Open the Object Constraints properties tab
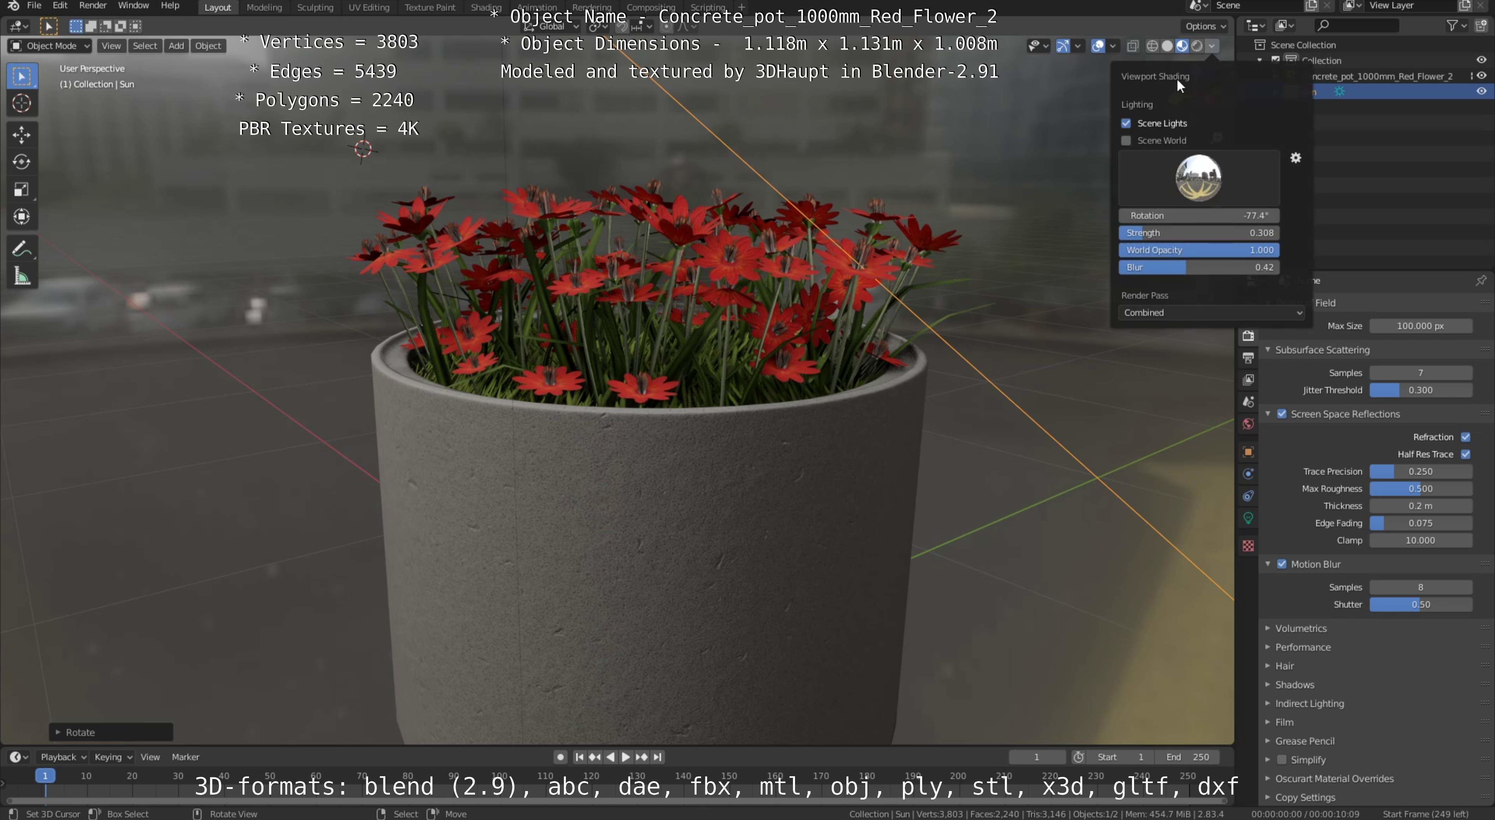Screen dimensions: 1495x820 point(1248,496)
